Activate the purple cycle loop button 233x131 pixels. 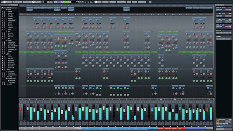(x=59, y=2)
